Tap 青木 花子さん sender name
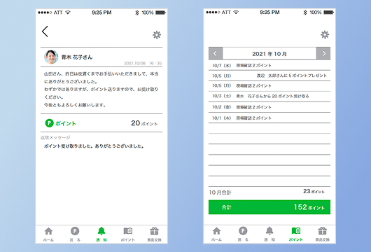This screenshot has height=252, width=371. (77, 57)
